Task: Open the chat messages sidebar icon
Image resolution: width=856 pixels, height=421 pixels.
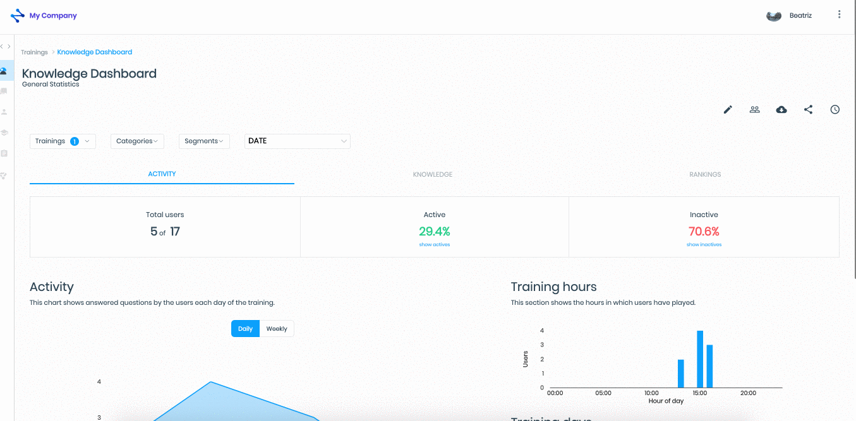Action: click(4, 92)
